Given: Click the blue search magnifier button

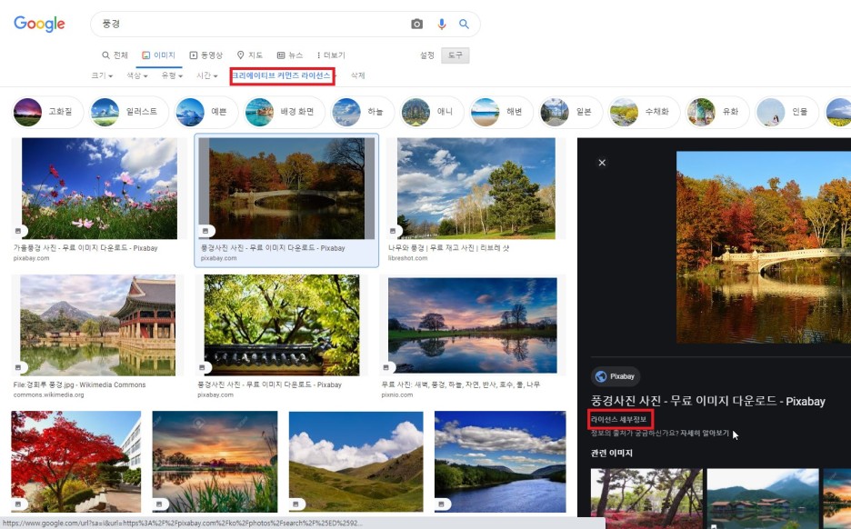Looking at the screenshot, I should 464,24.
